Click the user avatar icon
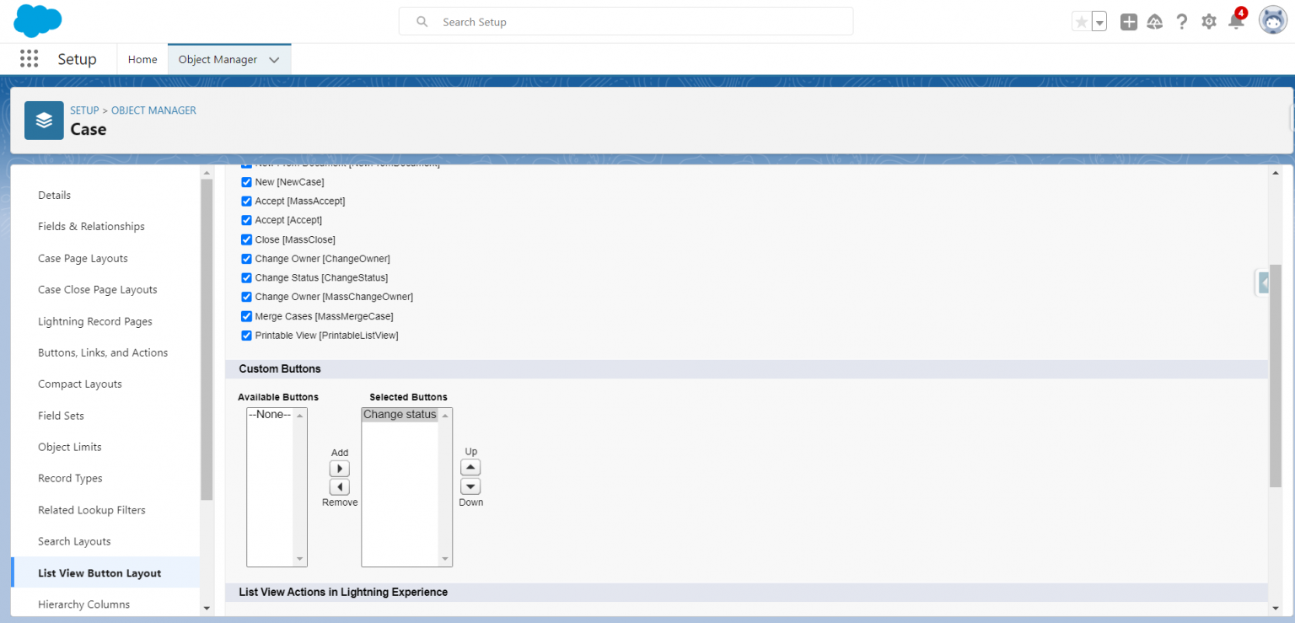The image size is (1295, 623). pyautogui.click(x=1272, y=20)
